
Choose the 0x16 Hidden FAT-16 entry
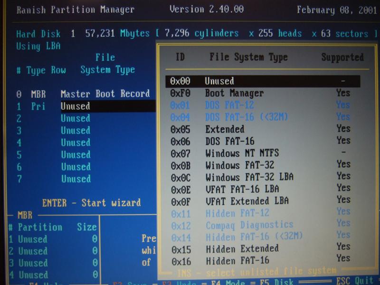click(x=260, y=261)
